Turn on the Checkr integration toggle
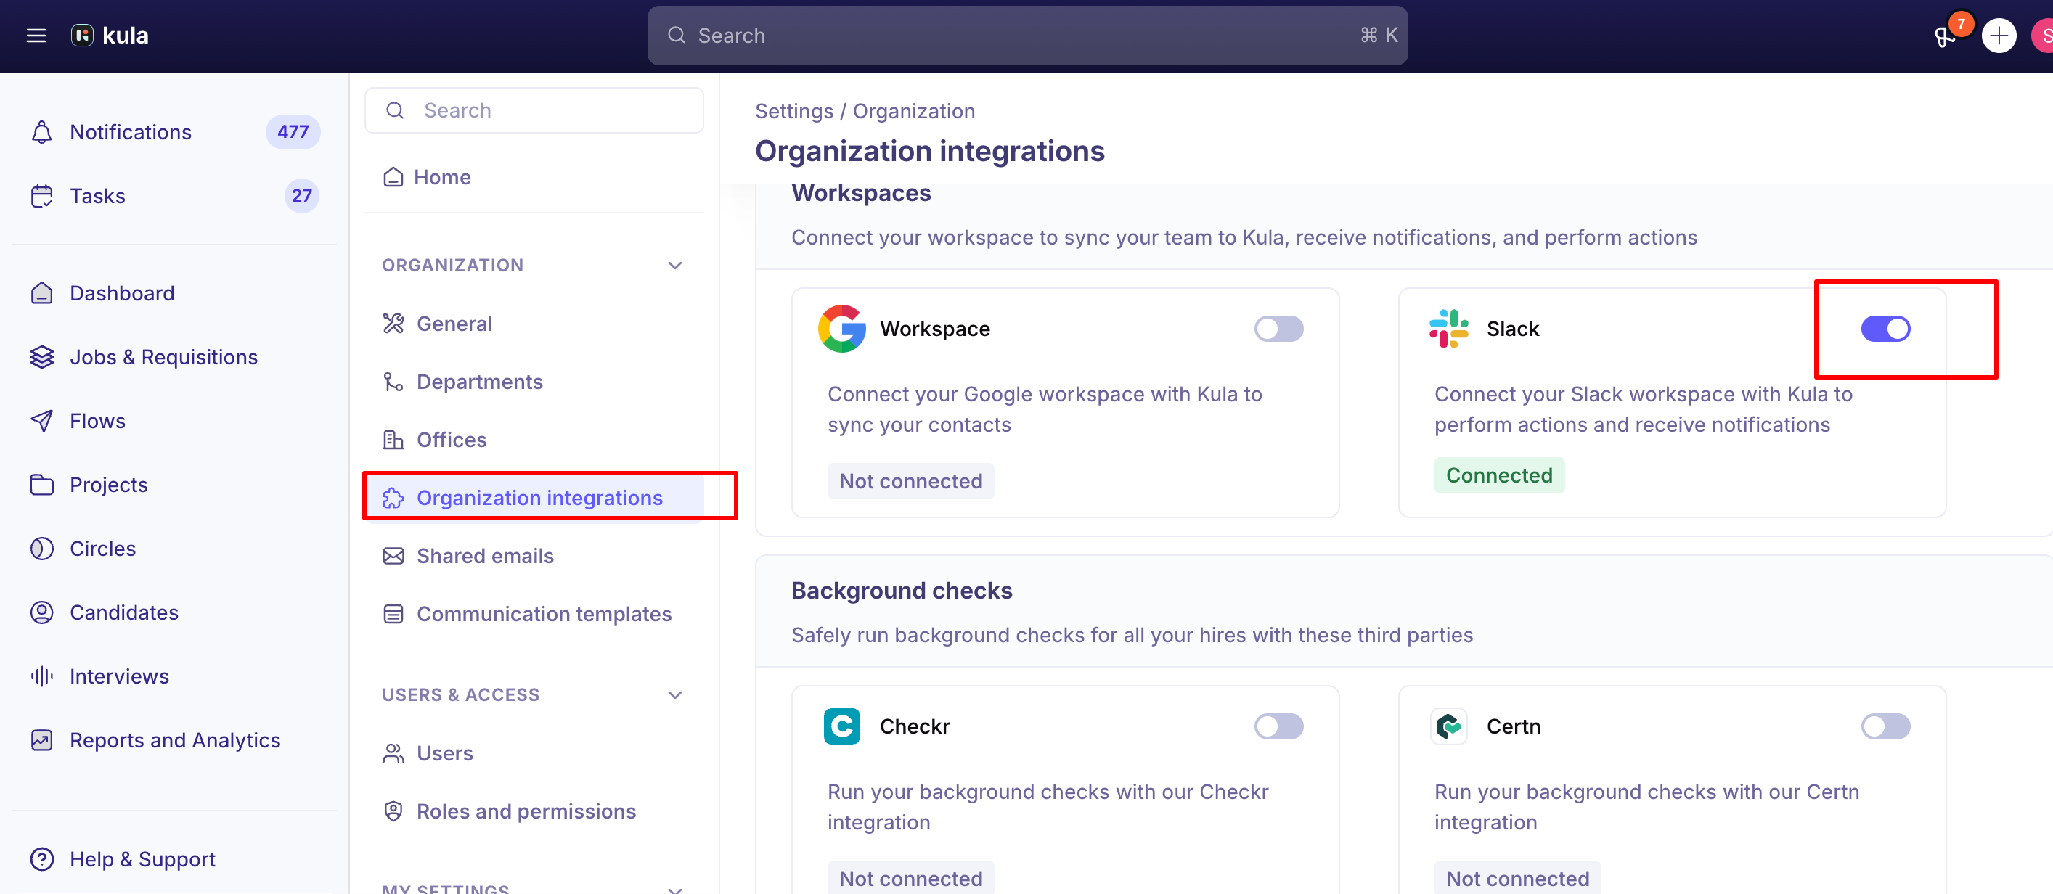Image resolution: width=2053 pixels, height=894 pixels. click(1278, 726)
